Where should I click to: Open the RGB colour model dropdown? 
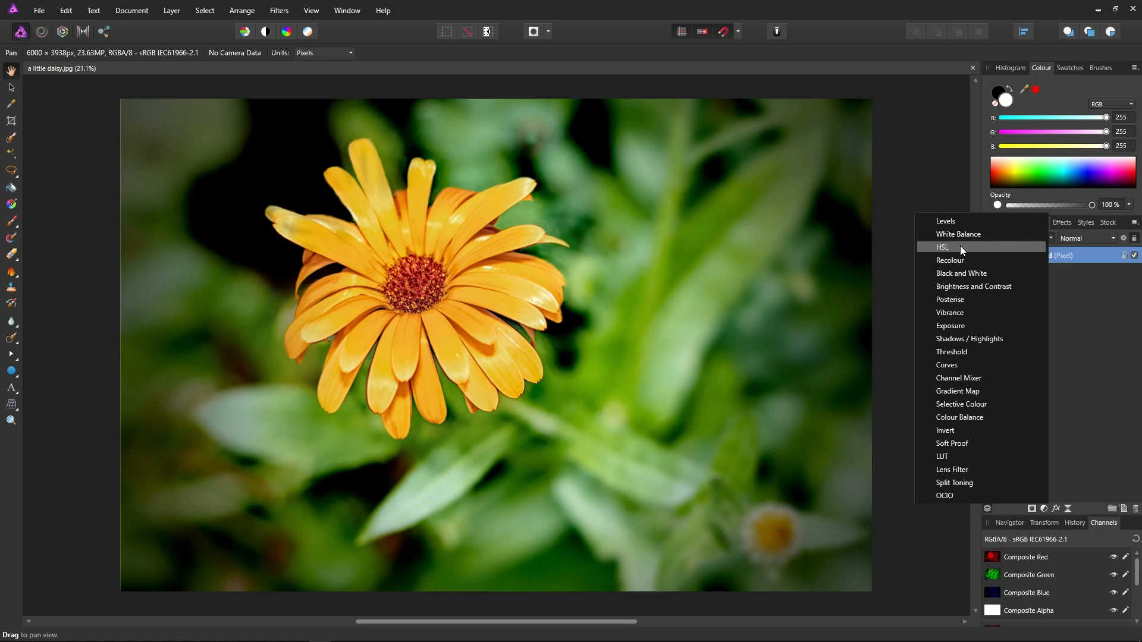tap(1112, 104)
